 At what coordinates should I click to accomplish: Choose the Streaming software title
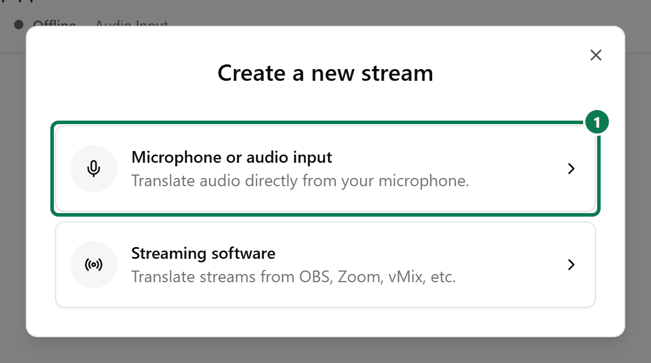204,254
